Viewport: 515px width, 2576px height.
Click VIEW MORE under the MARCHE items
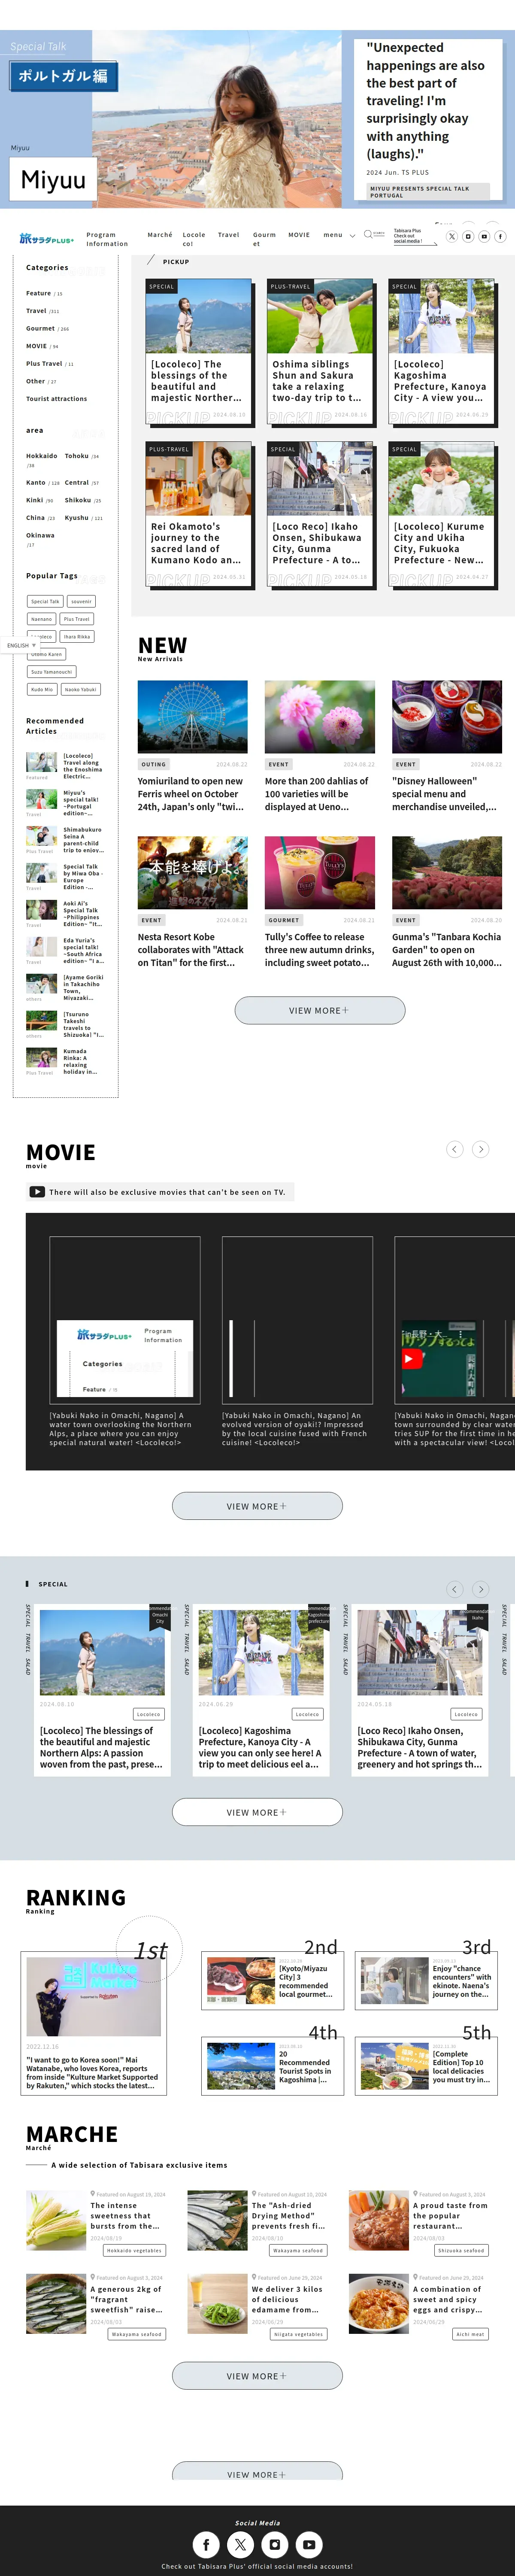tap(257, 2375)
